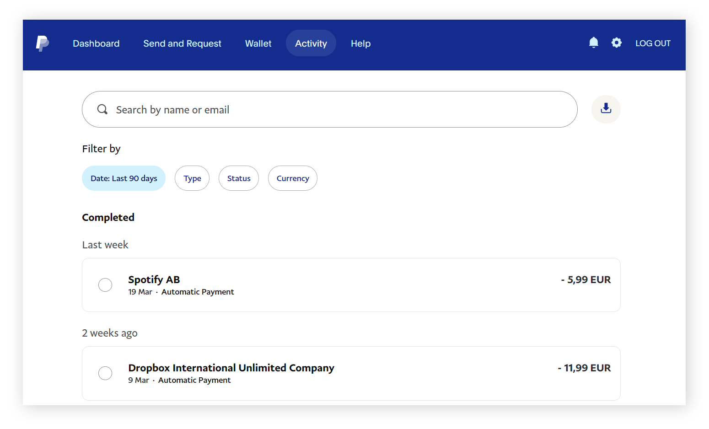Click the - 5,99 EUR amount
This screenshot has height=429, width=709.
(586, 279)
